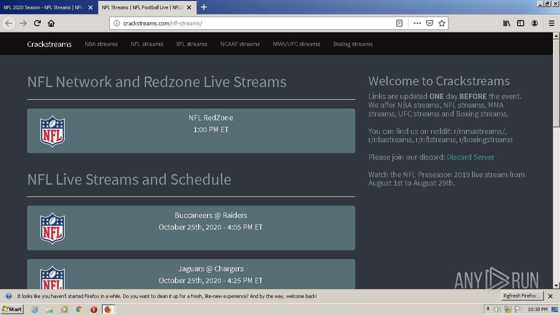
Task: Open MMA/UFC streams in the navigation bar
Action: pos(297,44)
